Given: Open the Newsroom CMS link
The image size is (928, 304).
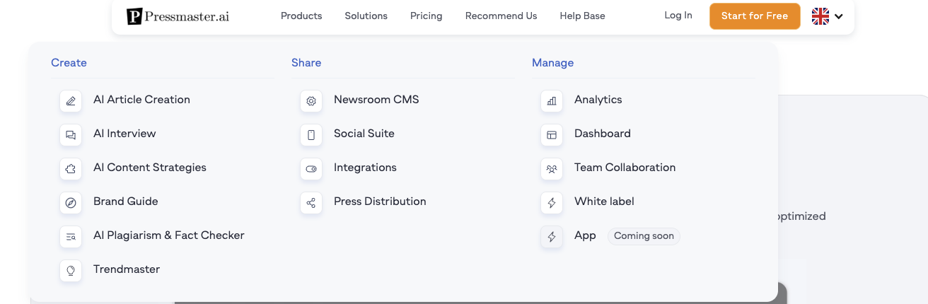Looking at the screenshot, I should 376,100.
